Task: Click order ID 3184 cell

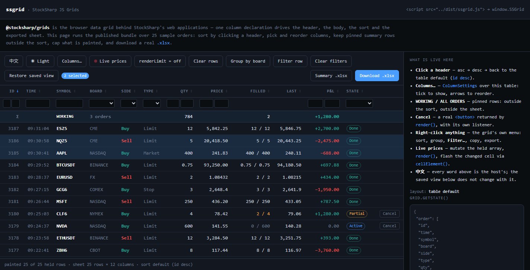Action: click(x=13, y=165)
